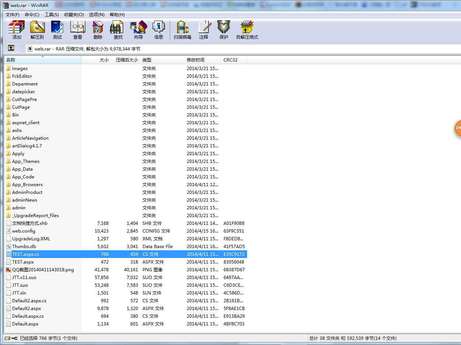The width and height of the screenshot is (461, 345).
Task: Click the Bin folder icon
Action: [x=8, y=115]
